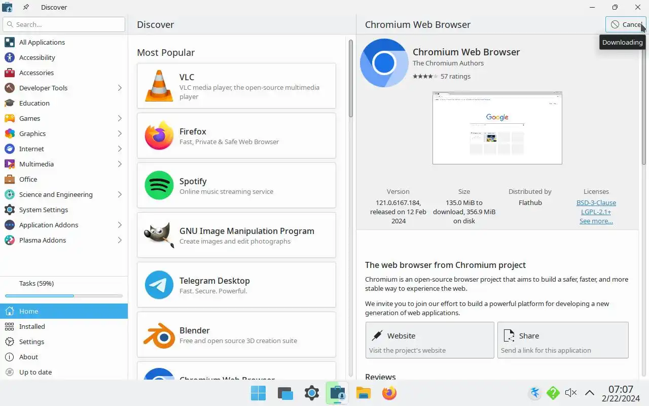Screen dimensions: 649x406
Task: Click the Games controller icon
Action: (x=10, y=118)
